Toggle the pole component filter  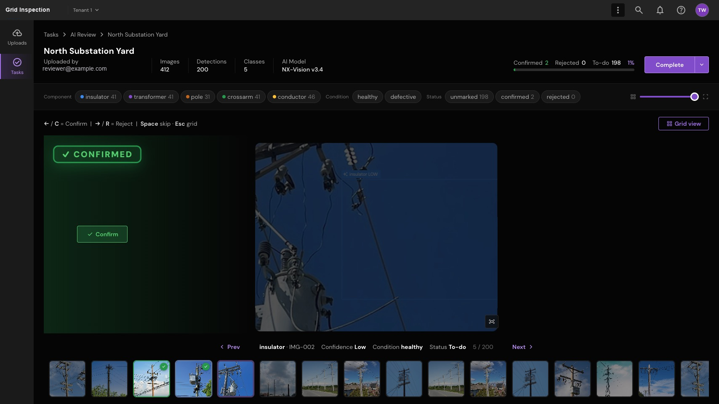pos(198,97)
